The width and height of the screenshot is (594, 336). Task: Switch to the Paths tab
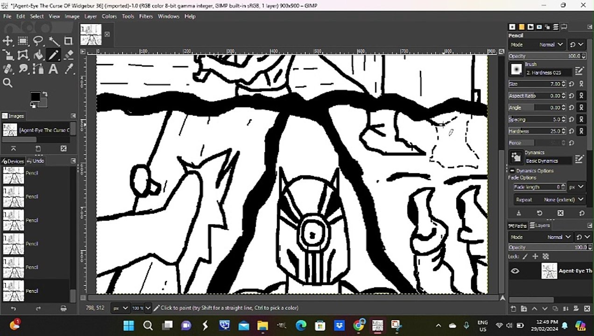point(518,226)
